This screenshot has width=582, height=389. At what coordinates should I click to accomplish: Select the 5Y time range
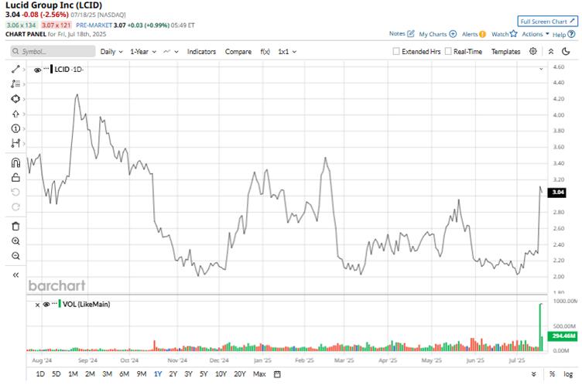click(x=204, y=374)
